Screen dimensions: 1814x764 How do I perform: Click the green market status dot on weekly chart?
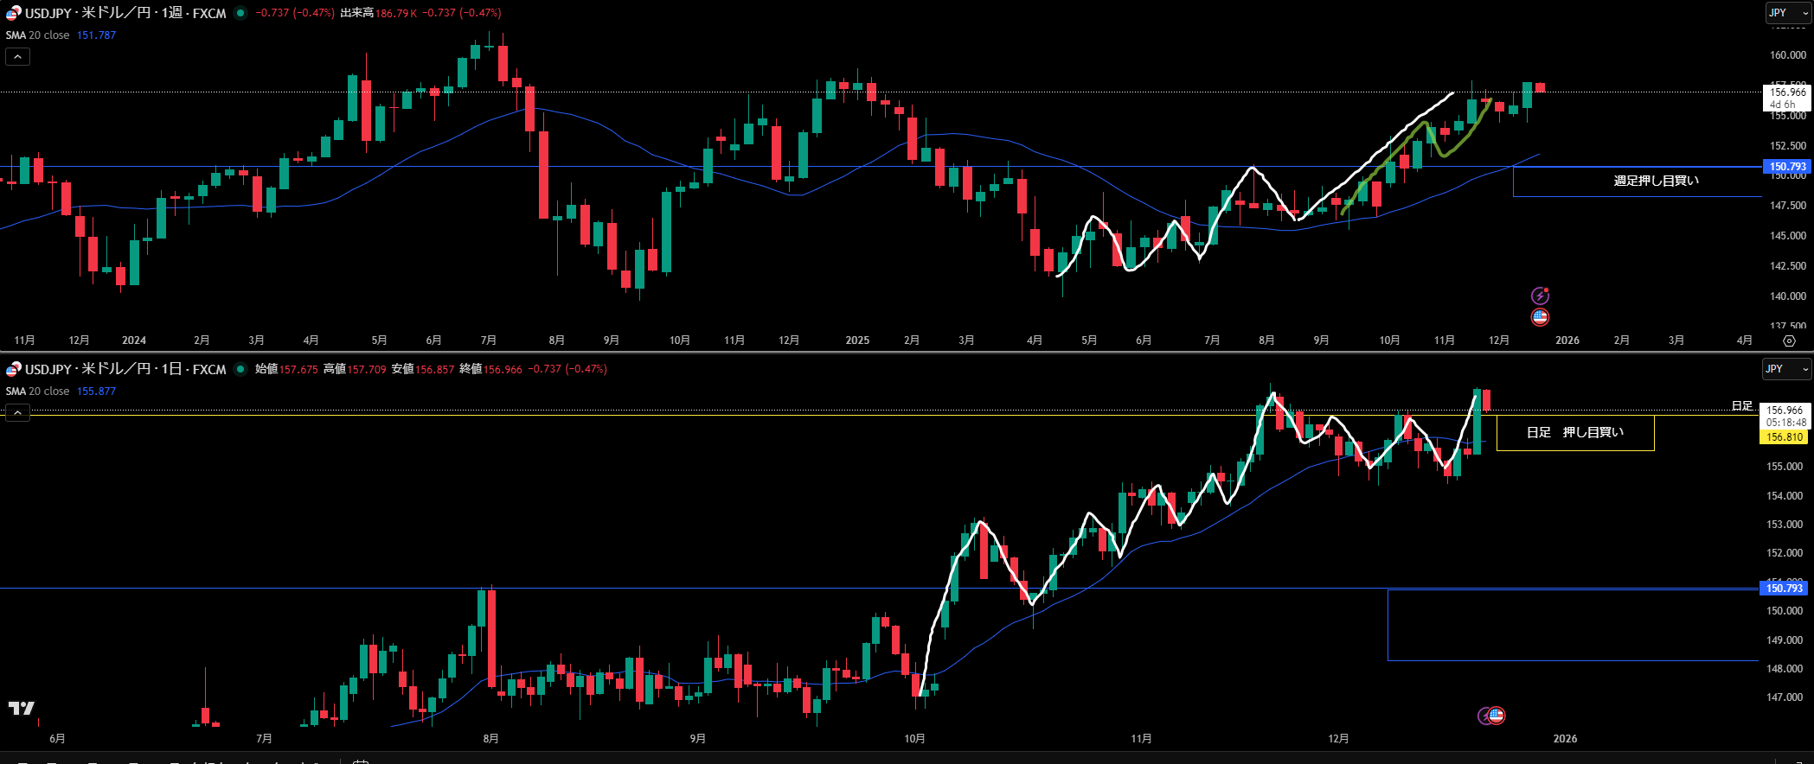tap(240, 13)
